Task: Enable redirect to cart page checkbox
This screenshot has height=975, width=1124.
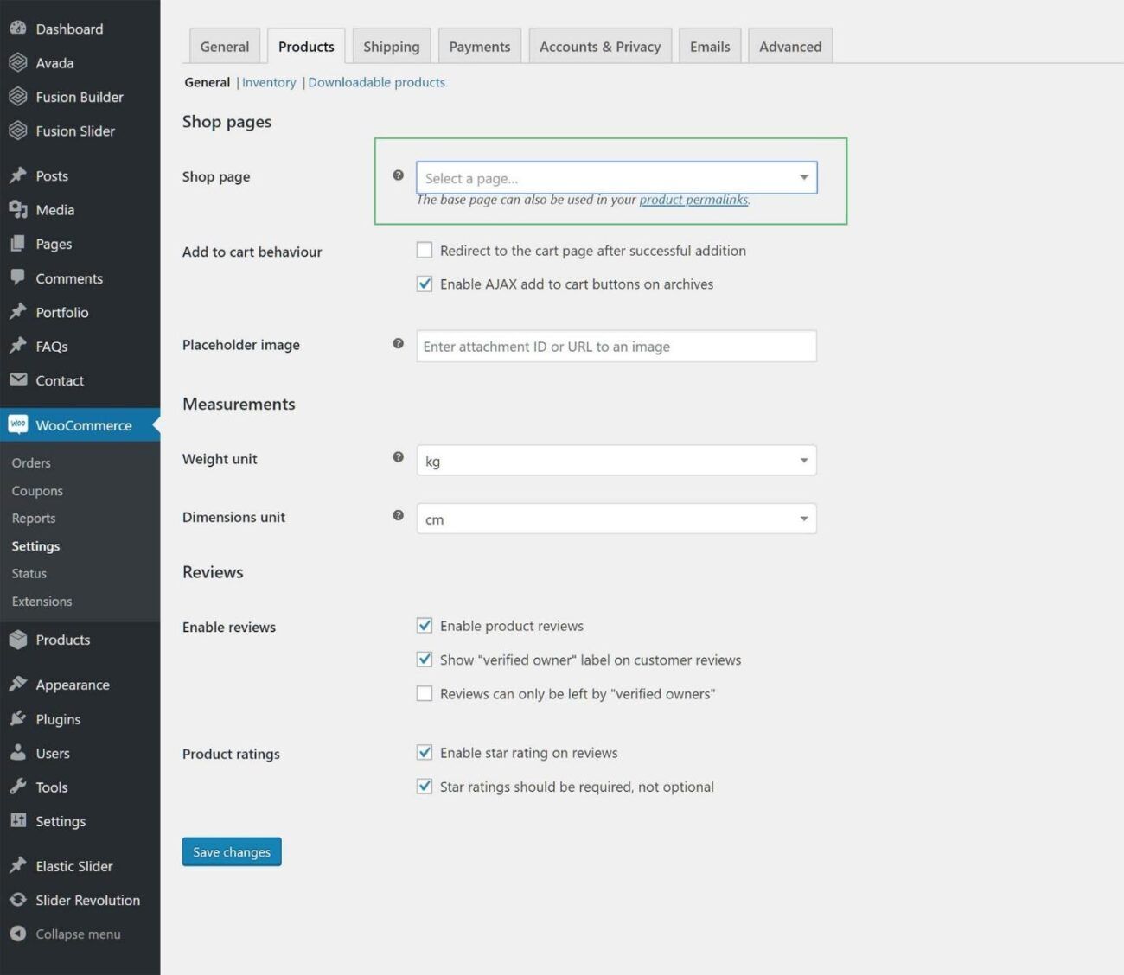Action: 425,250
